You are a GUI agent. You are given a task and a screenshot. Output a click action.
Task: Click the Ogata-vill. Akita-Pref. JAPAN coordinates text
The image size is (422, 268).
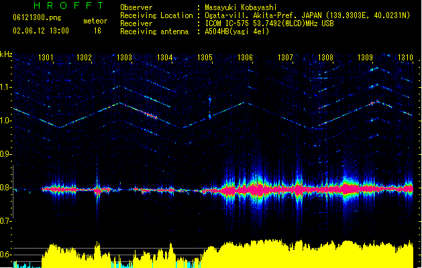pyautogui.click(x=307, y=15)
